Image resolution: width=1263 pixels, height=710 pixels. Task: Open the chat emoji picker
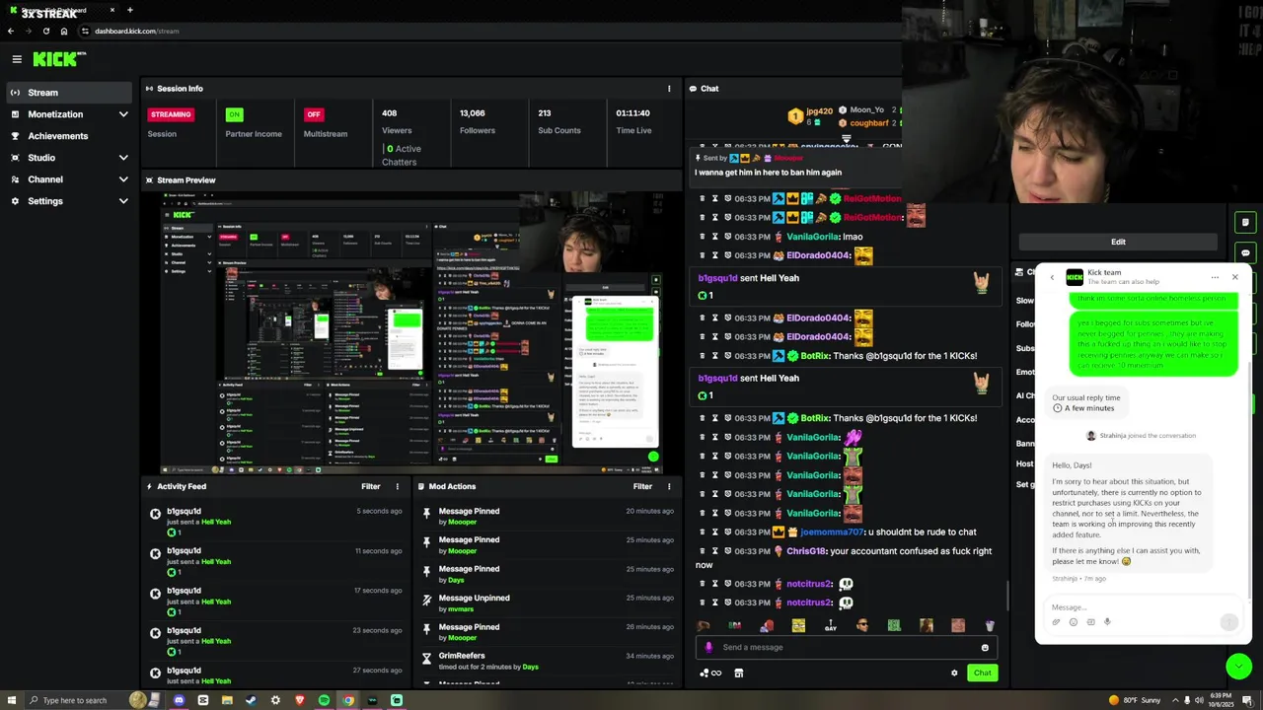coord(984,648)
